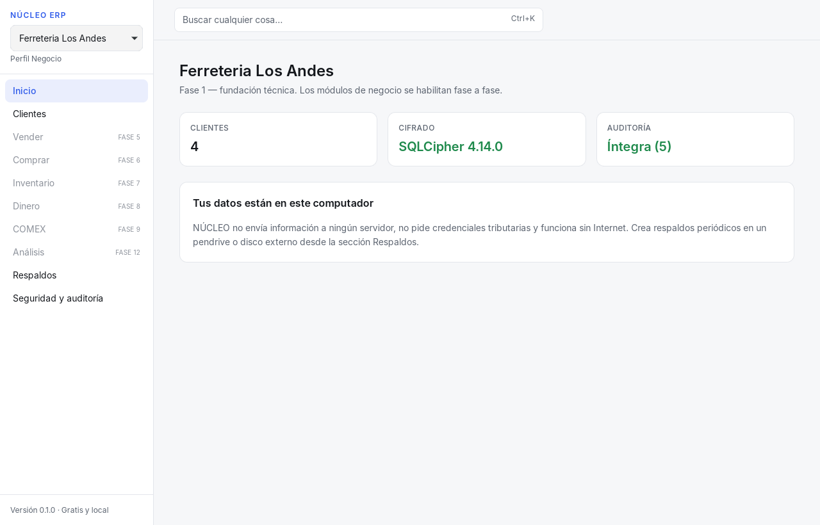Click the NÚCLEO ERP brand label
Screen dimensions: 820x525
click(x=38, y=15)
